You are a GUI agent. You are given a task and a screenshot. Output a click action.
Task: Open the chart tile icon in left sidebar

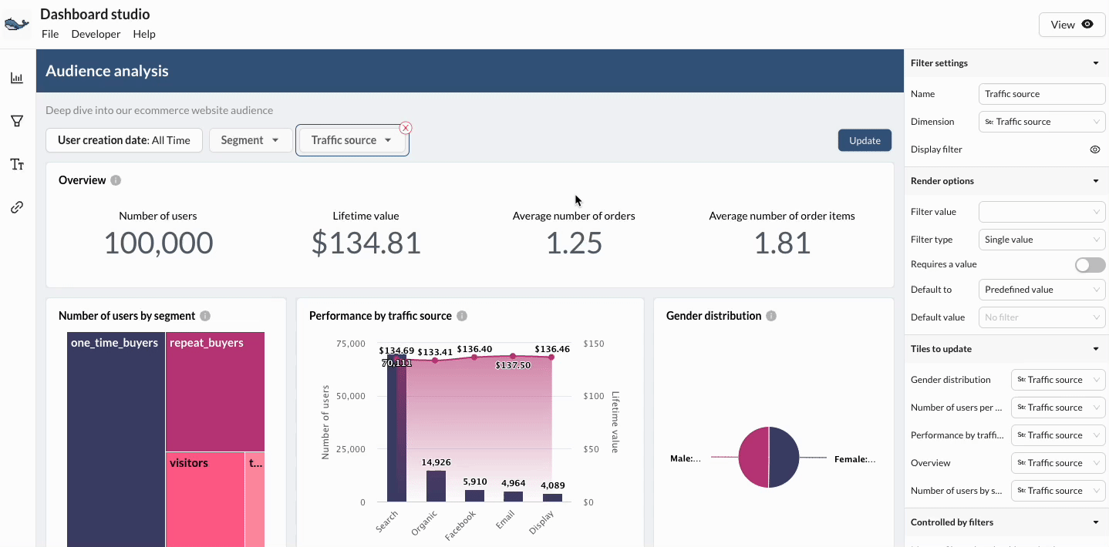click(16, 78)
